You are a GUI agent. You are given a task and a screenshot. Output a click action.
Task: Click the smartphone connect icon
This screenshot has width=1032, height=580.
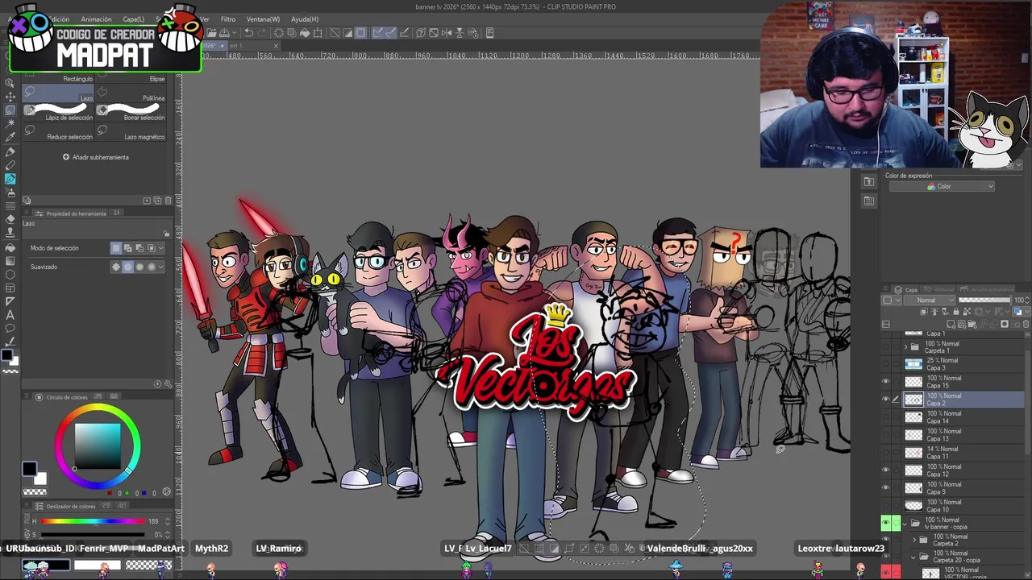click(x=489, y=33)
